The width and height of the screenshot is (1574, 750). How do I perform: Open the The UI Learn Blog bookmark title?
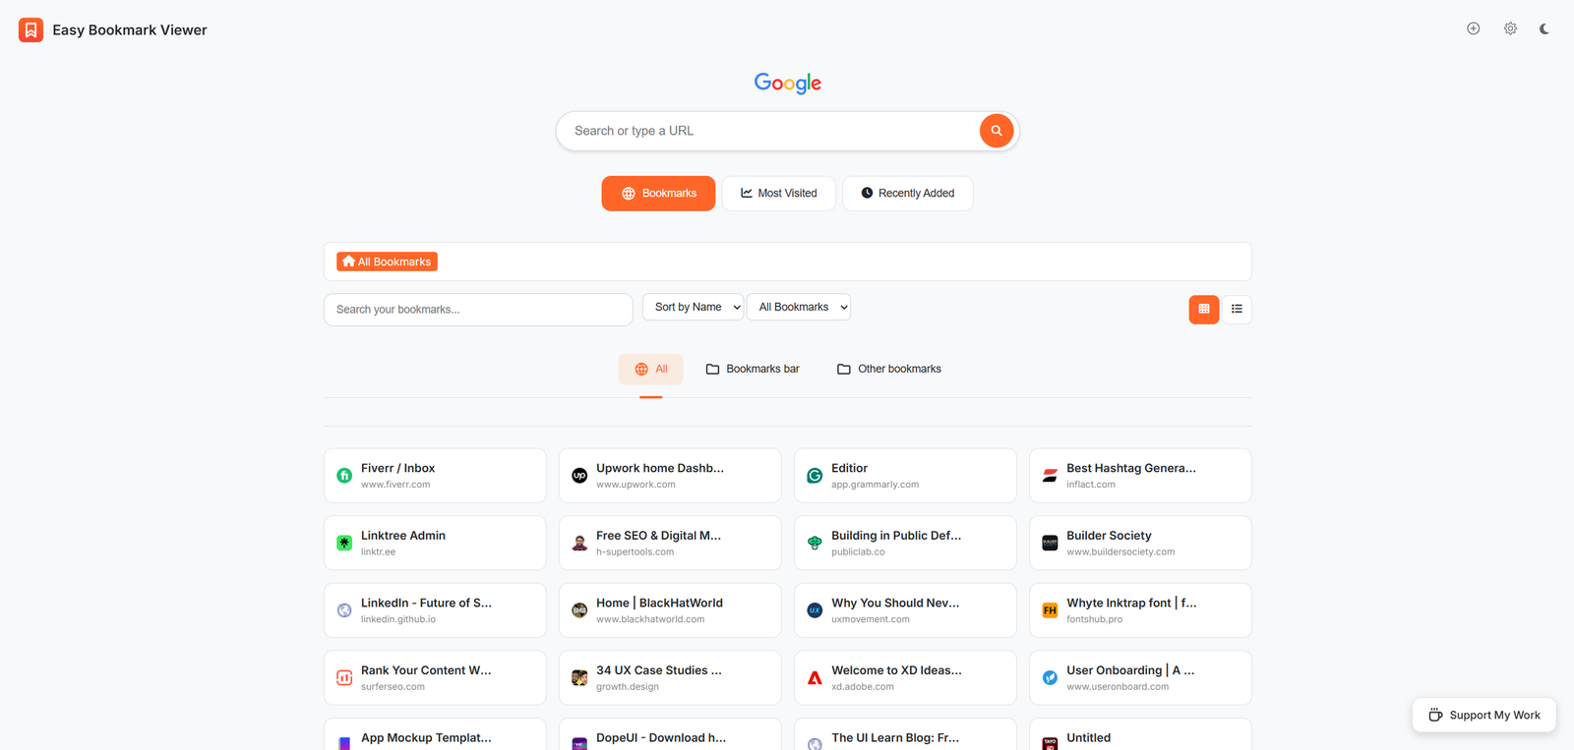pyautogui.click(x=895, y=737)
